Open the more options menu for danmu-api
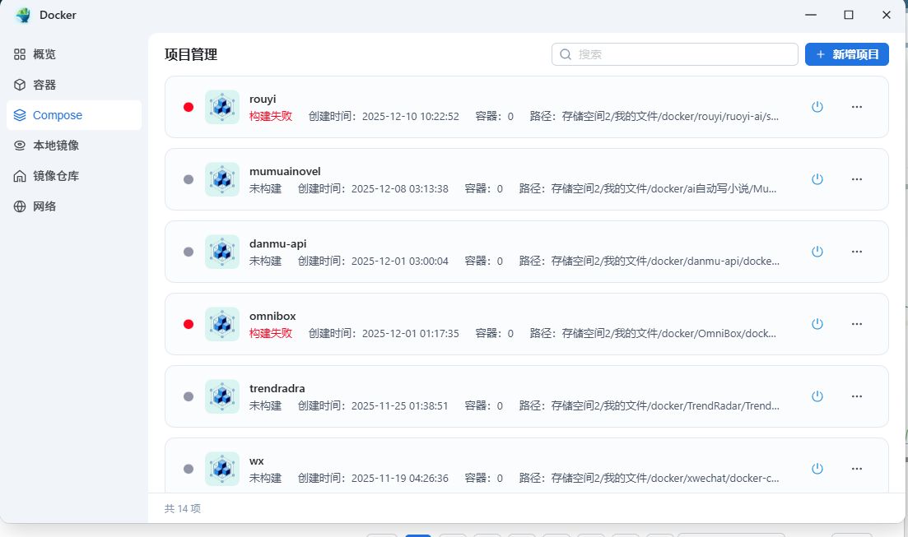This screenshot has width=908, height=537. point(857,251)
